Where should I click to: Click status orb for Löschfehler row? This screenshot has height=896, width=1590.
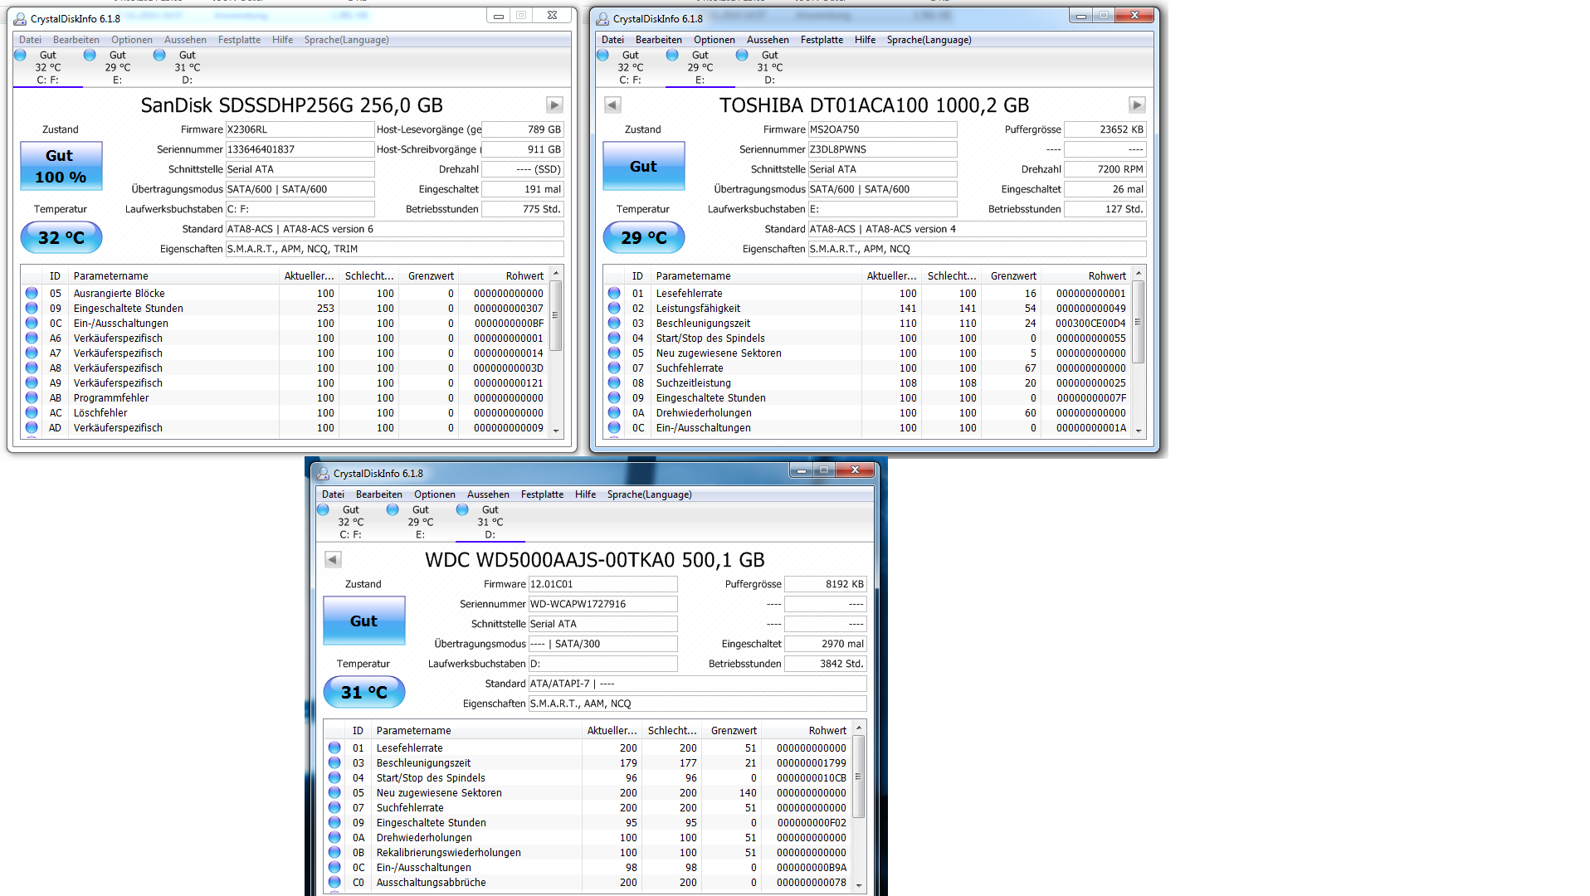(x=32, y=412)
